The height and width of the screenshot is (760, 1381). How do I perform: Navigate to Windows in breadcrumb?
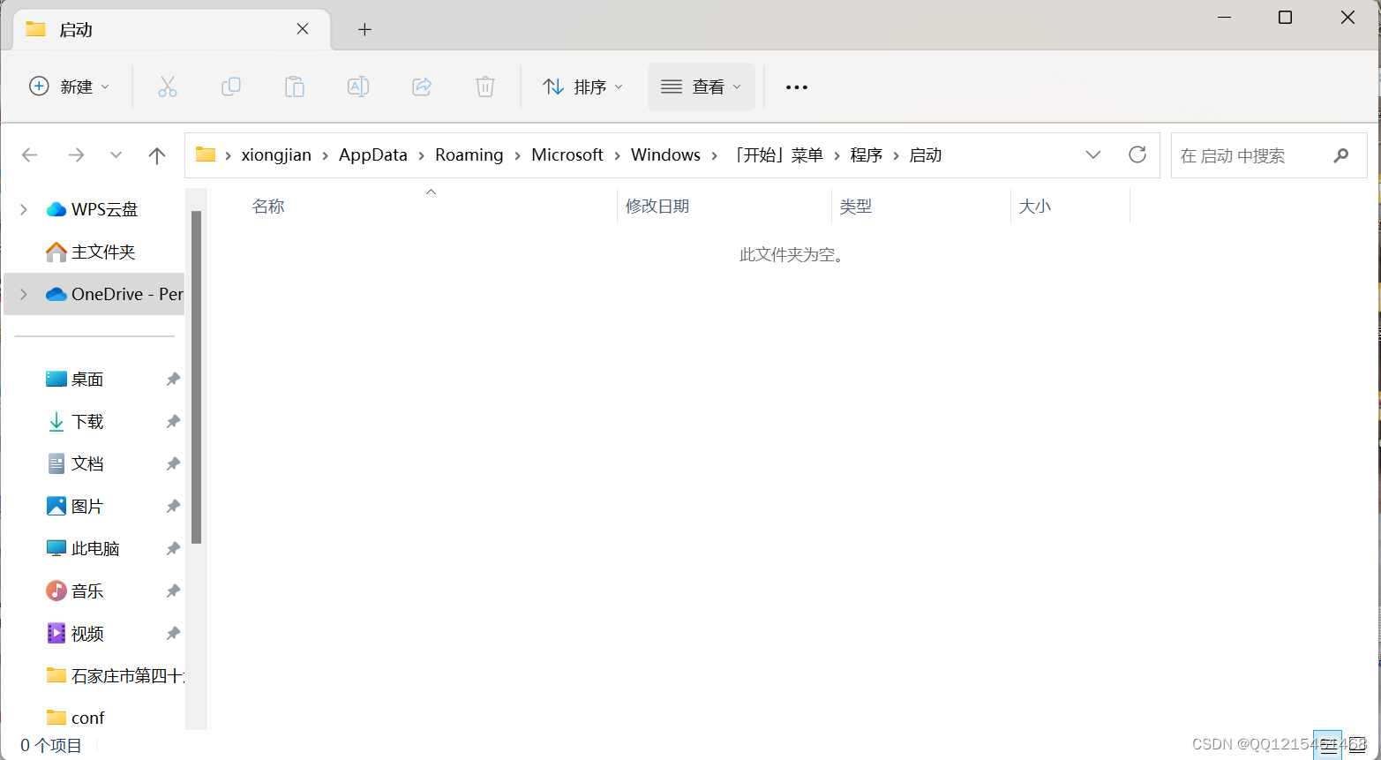coord(665,154)
